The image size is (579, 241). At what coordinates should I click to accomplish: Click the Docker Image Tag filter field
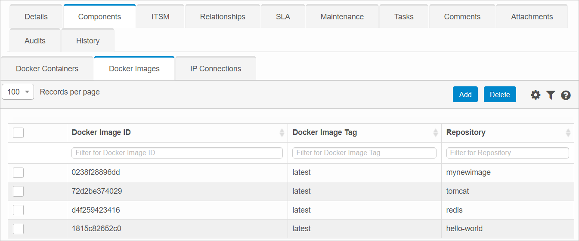coord(364,153)
